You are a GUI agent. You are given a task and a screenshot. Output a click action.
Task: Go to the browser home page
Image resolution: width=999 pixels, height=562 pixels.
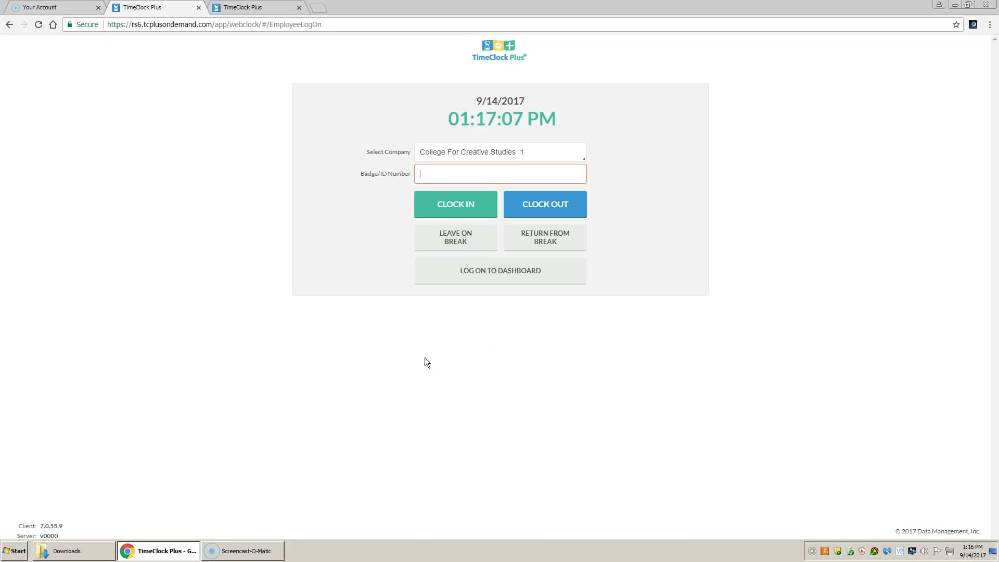coord(53,24)
